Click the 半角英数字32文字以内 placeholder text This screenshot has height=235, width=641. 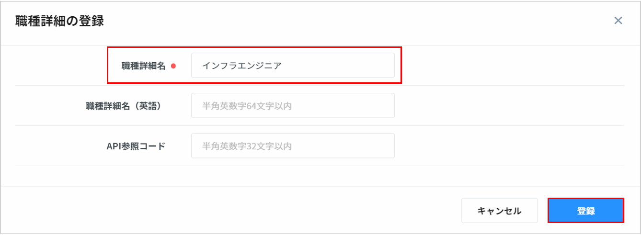pyautogui.click(x=247, y=146)
